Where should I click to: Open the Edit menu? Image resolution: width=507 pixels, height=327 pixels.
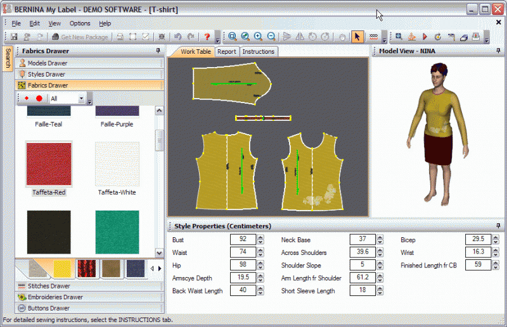tap(35, 23)
